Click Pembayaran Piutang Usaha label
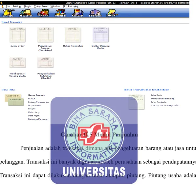 (x=17, y=75)
